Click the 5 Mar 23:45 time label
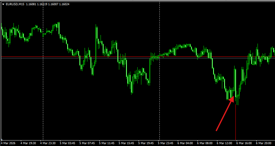This screenshot has height=146, width=275. 166,143
